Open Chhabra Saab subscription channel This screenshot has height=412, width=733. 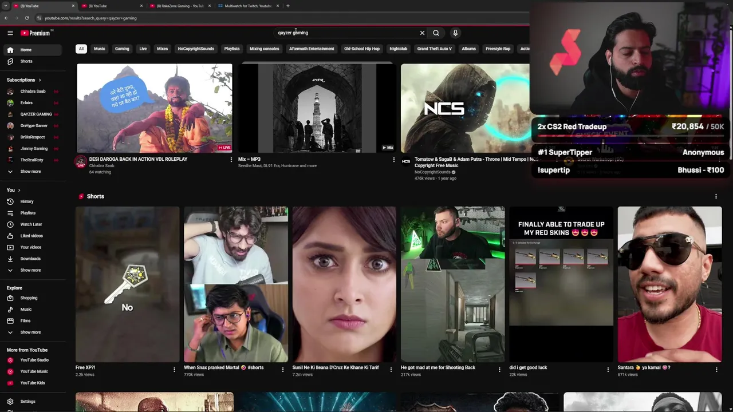point(33,92)
